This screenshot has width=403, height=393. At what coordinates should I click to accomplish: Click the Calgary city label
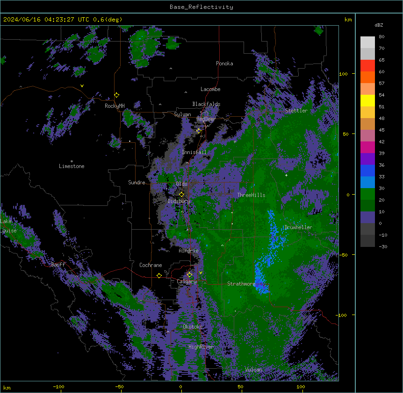tap(187, 281)
